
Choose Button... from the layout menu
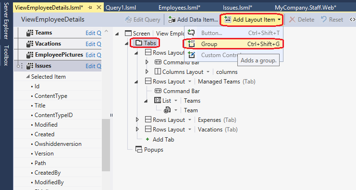(233, 33)
